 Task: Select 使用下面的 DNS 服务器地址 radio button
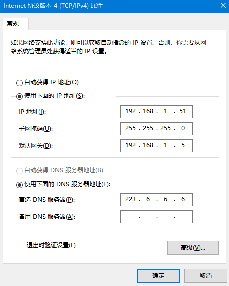19,185
